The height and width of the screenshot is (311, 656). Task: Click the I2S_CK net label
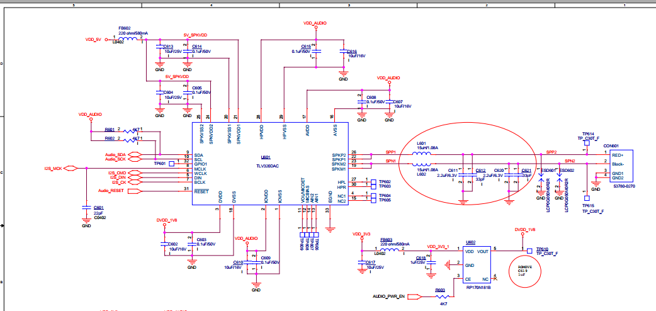119,182
